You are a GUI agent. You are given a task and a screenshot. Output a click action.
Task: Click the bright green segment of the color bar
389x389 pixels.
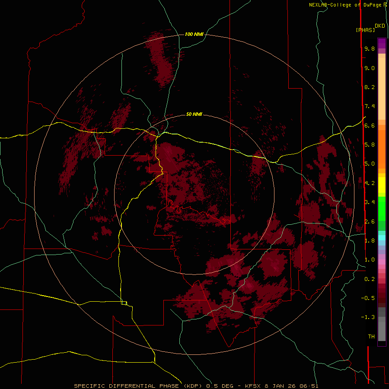coord(382,208)
